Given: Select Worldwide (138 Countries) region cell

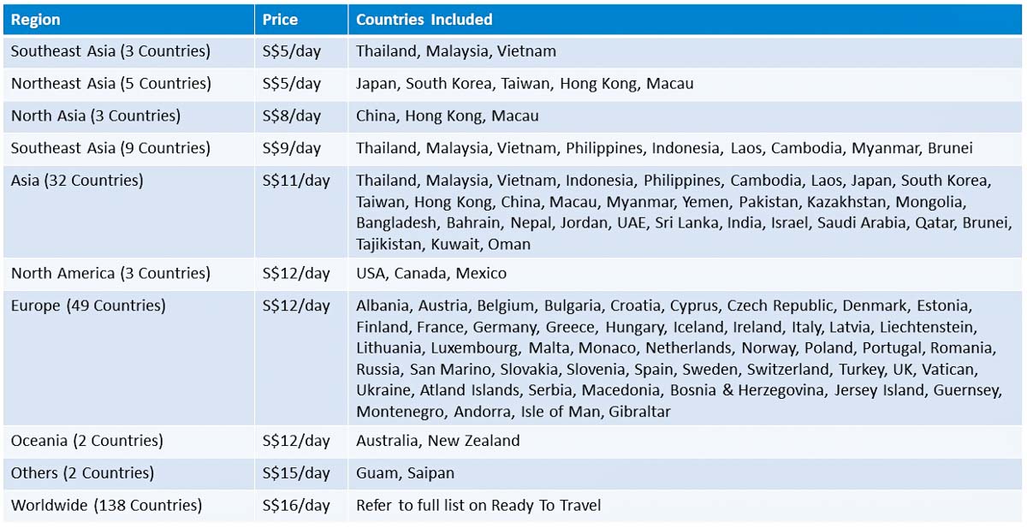Looking at the screenshot, I should coord(128,506).
